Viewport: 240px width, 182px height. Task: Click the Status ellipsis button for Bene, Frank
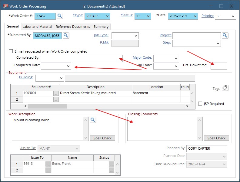(112, 164)
